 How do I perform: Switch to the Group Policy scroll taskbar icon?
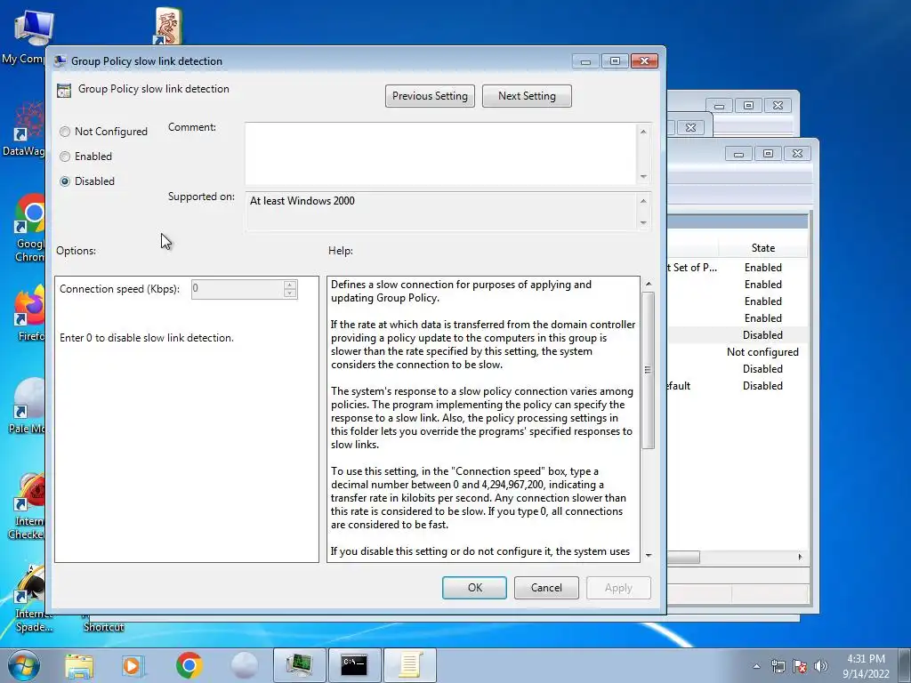pyautogui.click(x=410, y=665)
